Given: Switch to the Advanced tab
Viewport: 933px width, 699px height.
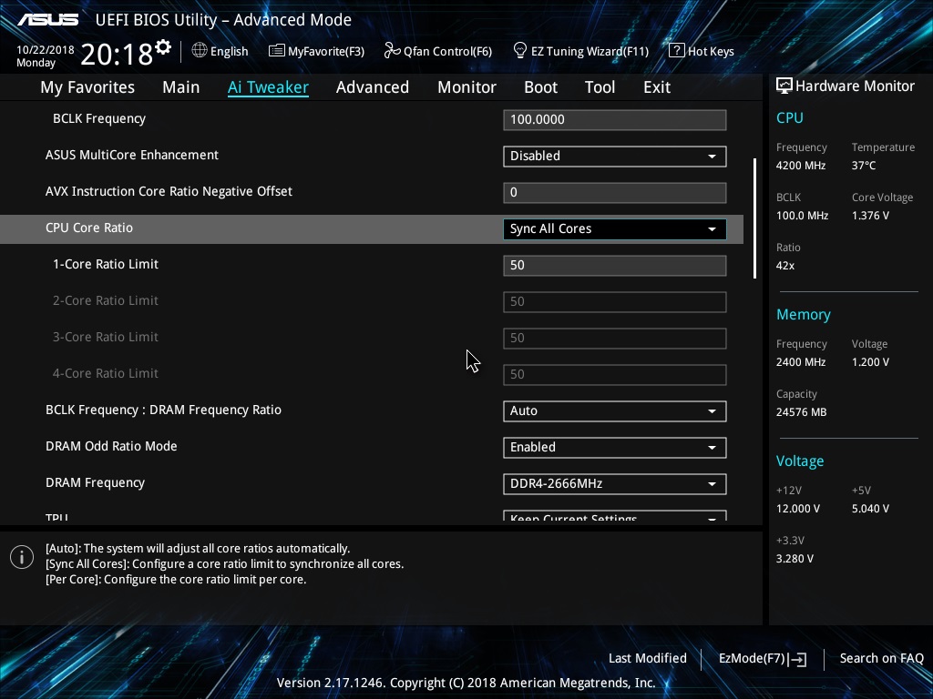Looking at the screenshot, I should [x=373, y=87].
